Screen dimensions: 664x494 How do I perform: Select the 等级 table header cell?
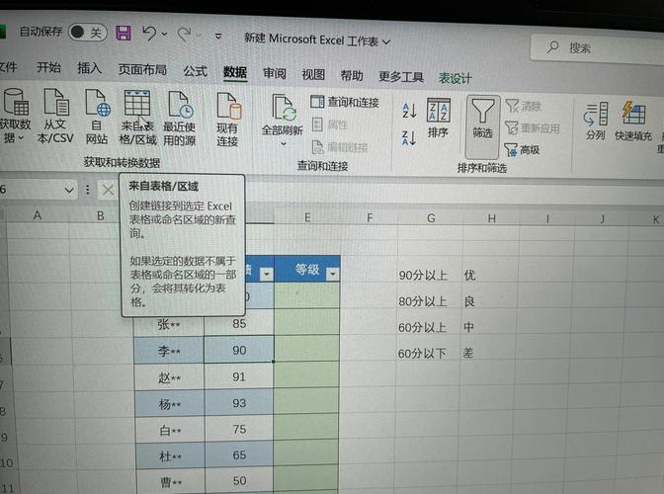click(307, 269)
